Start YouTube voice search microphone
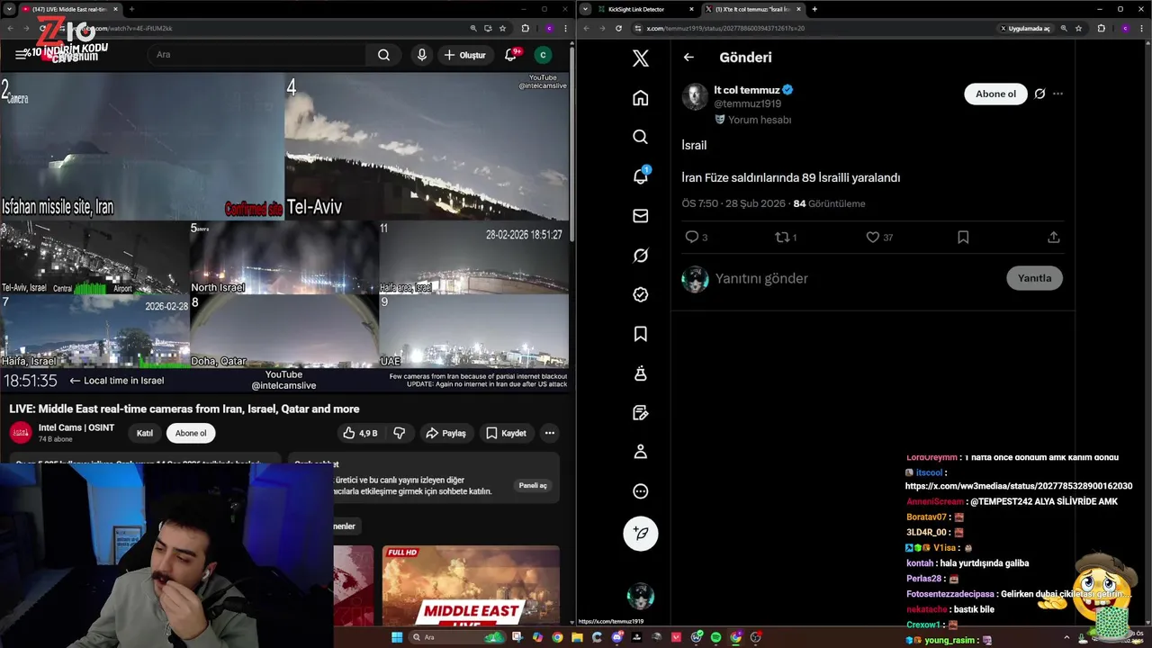This screenshot has height=648, width=1152. coord(421,55)
